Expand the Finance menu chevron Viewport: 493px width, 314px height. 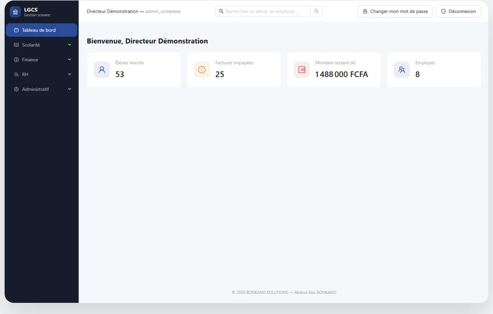pos(69,60)
